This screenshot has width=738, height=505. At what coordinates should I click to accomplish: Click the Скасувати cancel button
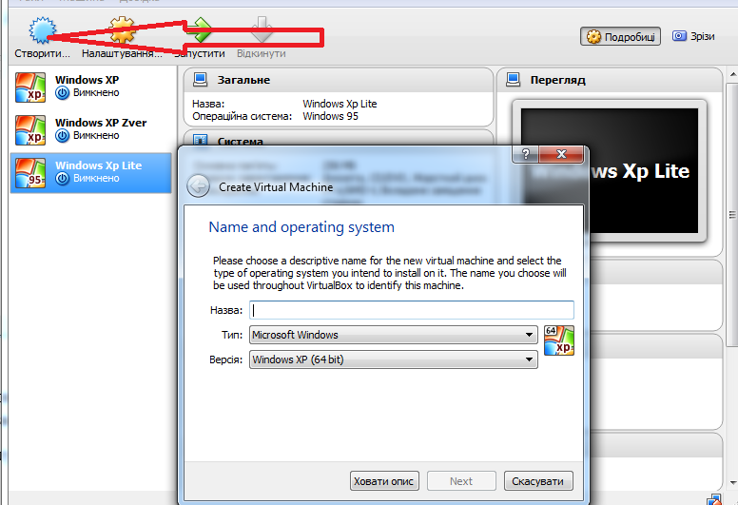[x=538, y=481]
